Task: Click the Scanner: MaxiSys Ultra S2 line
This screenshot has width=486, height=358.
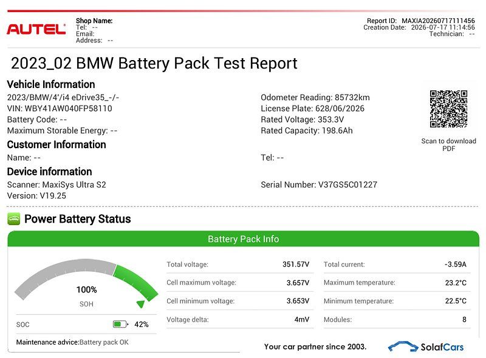Action: click(x=56, y=184)
